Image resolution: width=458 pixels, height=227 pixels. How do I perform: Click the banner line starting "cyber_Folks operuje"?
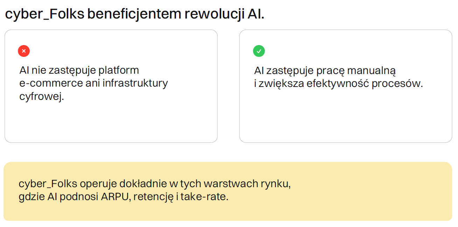(155, 184)
